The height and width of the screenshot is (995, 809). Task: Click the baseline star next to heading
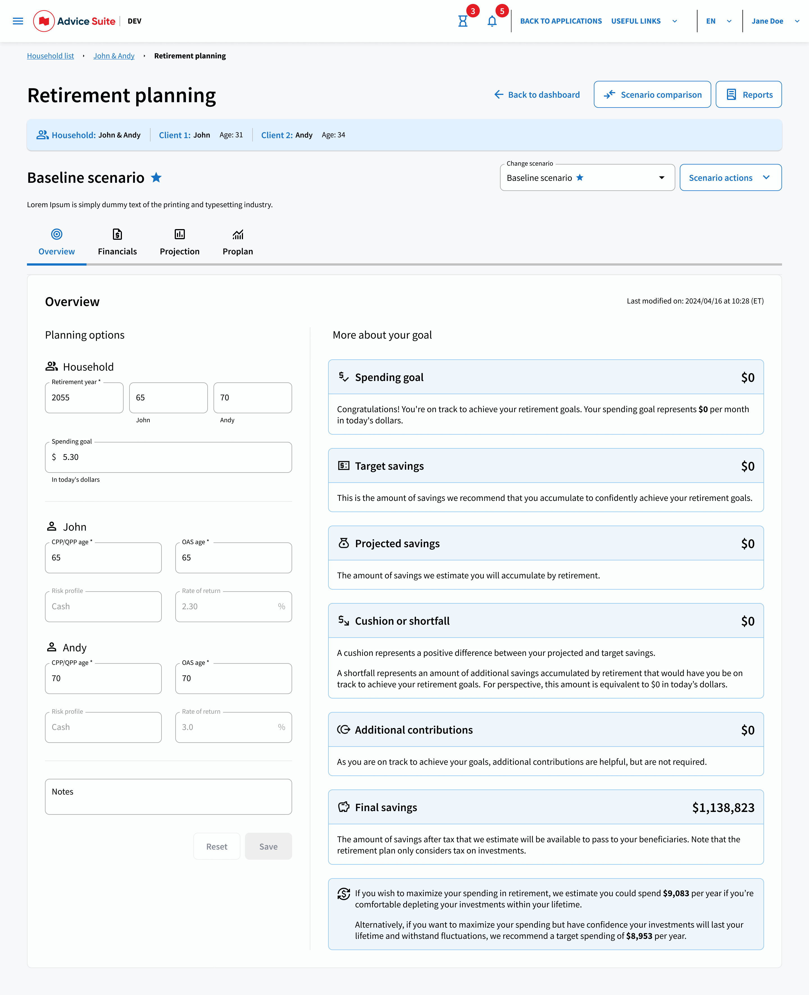coord(156,177)
